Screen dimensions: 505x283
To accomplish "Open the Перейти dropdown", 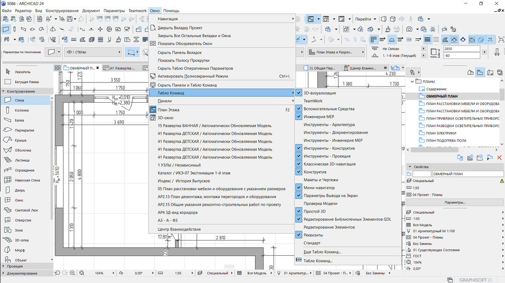I will pyautogui.click(x=365, y=19).
